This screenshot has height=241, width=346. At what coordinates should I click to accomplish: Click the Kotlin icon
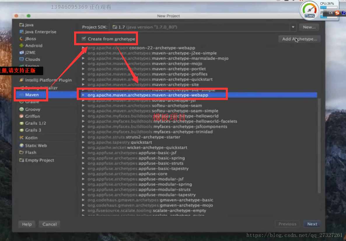[x=22, y=138]
